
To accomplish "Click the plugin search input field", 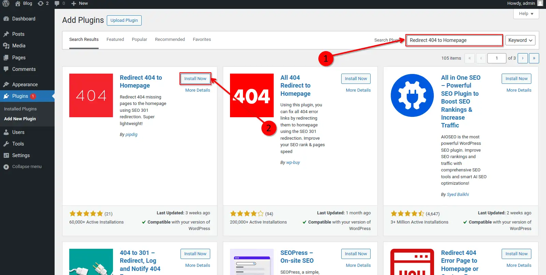I will point(454,40).
